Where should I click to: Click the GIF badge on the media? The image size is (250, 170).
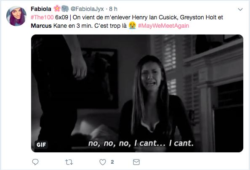coord(41,145)
